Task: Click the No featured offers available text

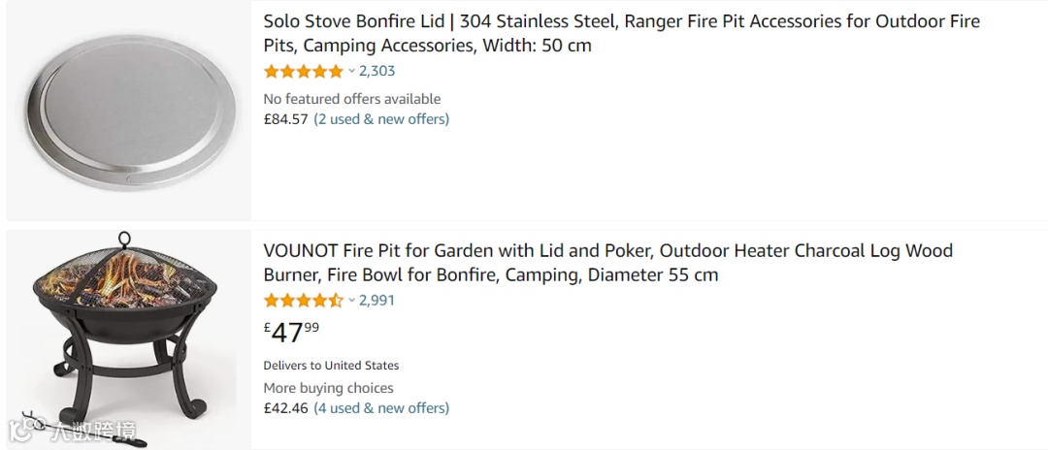Action: [351, 99]
